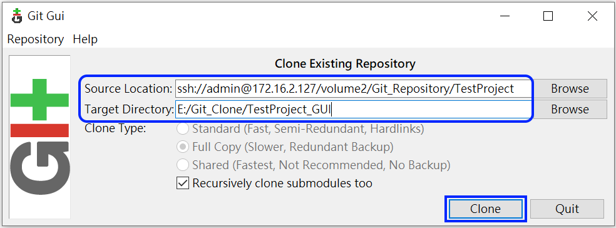Close the Git Gui window
The image size is (616, 228).
[x=592, y=16]
